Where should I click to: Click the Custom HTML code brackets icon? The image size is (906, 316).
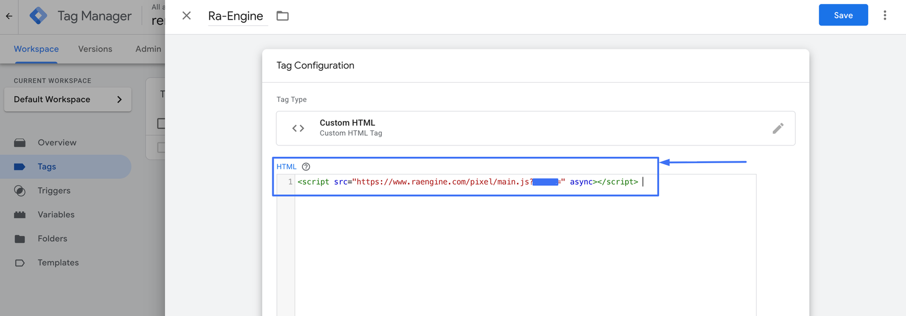(298, 129)
